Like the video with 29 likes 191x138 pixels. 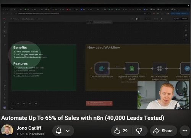tap(121, 131)
